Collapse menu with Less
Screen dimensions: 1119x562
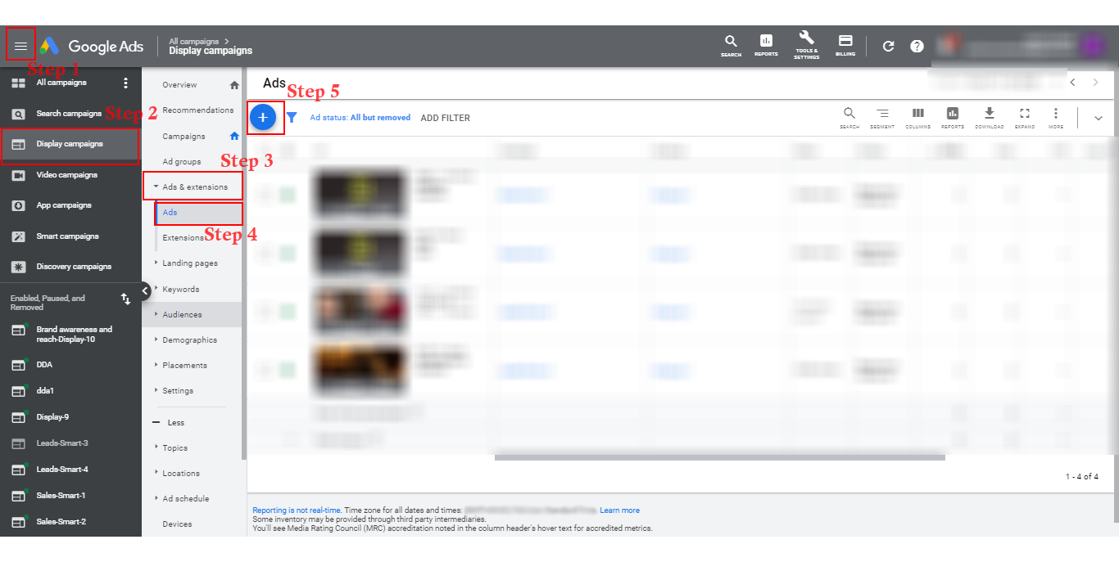coord(169,423)
